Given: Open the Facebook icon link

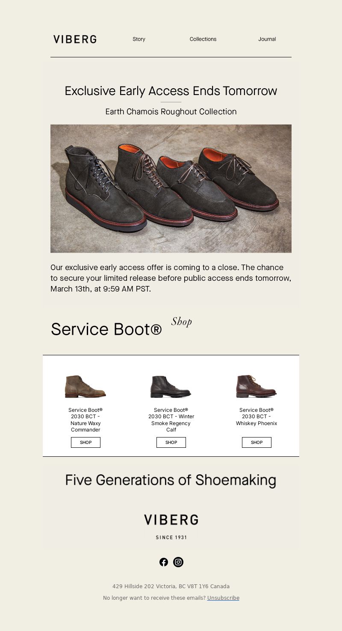Looking at the screenshot, I should 164,562.
